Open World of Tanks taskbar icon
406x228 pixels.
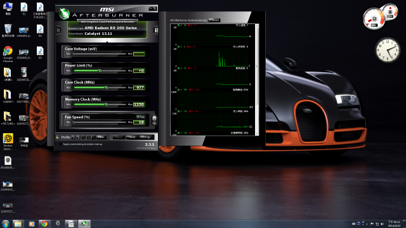[58, 224]
